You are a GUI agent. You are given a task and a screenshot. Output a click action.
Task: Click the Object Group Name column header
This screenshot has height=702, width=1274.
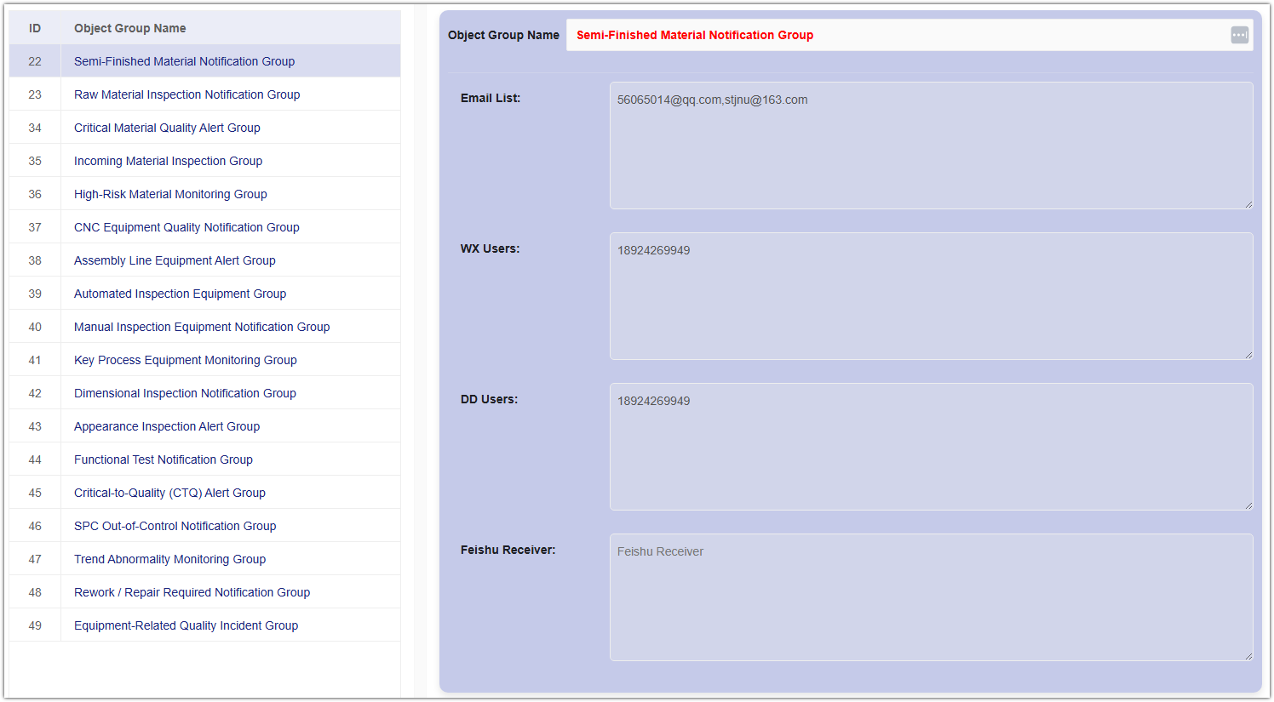(129, 28)
